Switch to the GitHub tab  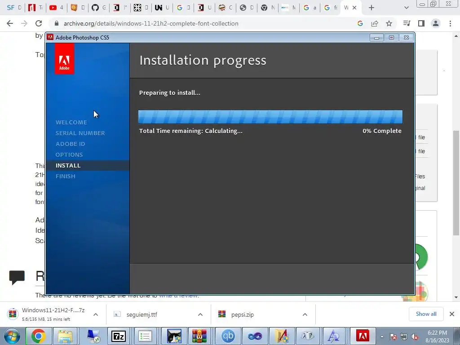click(x=98, y=8)
